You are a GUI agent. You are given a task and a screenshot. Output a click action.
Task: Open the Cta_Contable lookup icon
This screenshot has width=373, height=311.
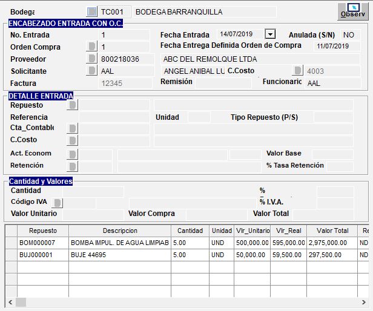point(72,128)
